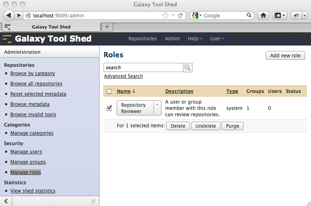Sort roles by Description column
The height and width of the screenshot is (206, 311).
pos(179,91)
